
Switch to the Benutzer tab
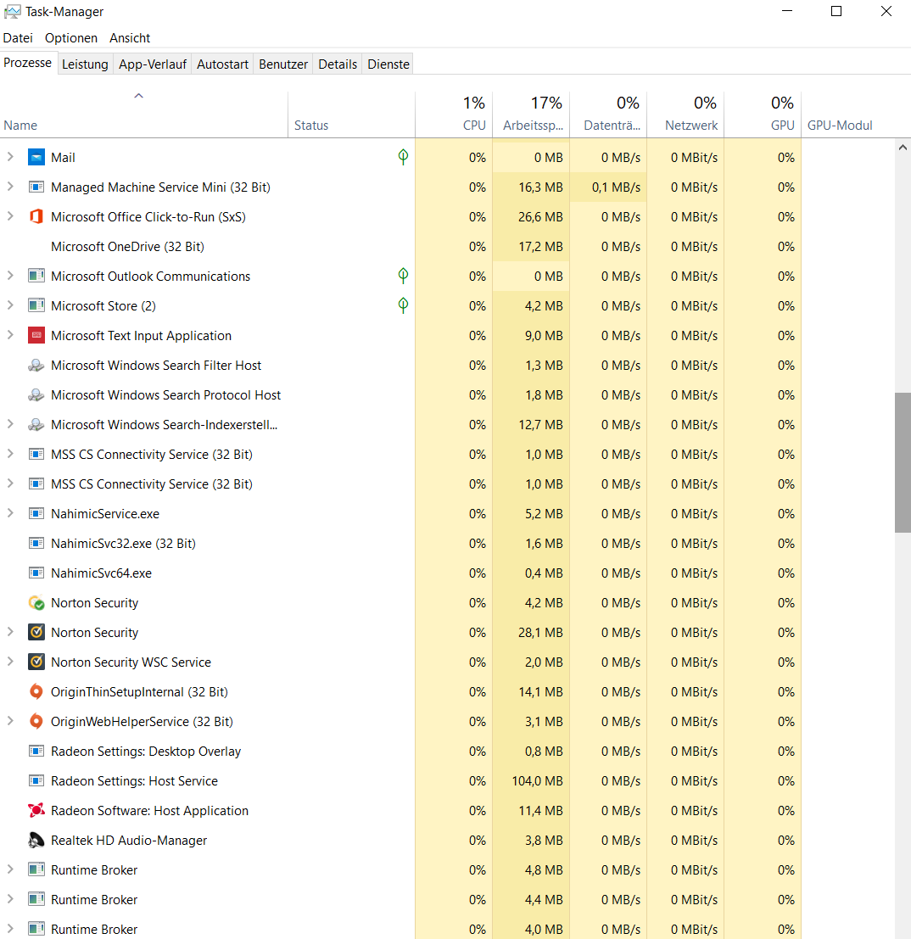pos(283,64)
